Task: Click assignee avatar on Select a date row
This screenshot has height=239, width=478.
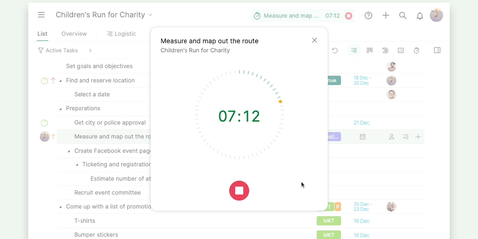Action: click(392, 94)
